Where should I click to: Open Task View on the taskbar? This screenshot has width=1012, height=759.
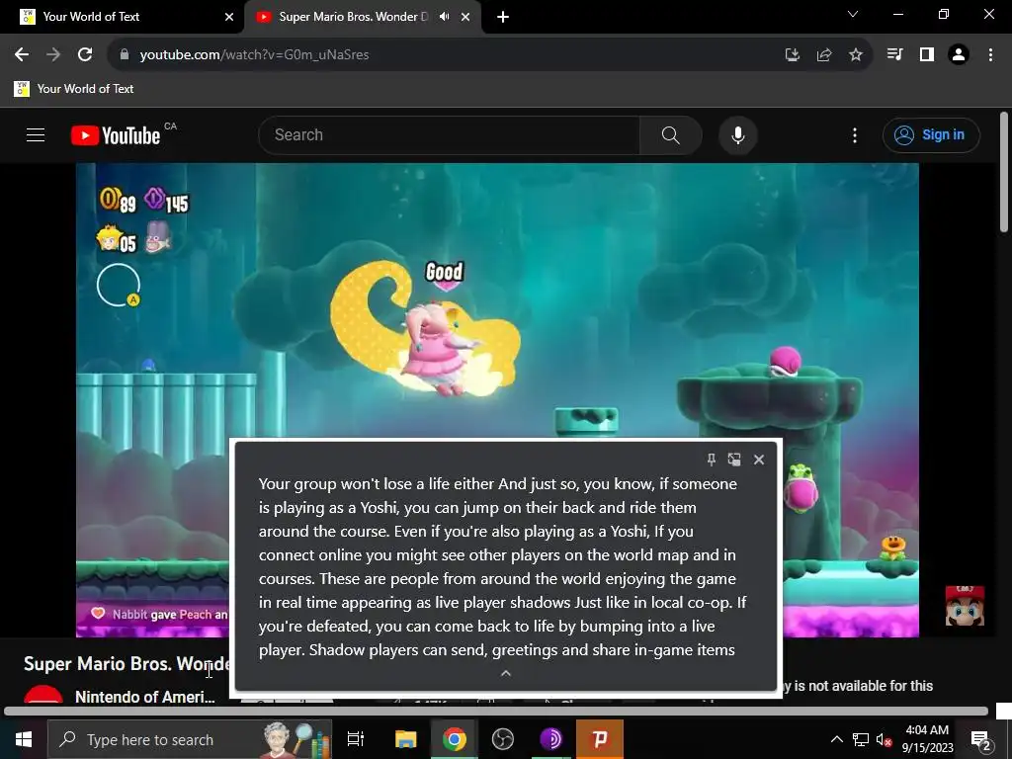356,739
